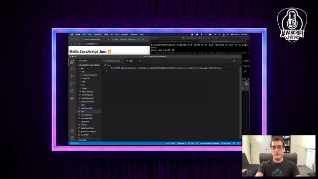Image resolution: width=318 pixels, height=179 pixels.
Task: Collapse the api folder
Action: click(82, 69)
